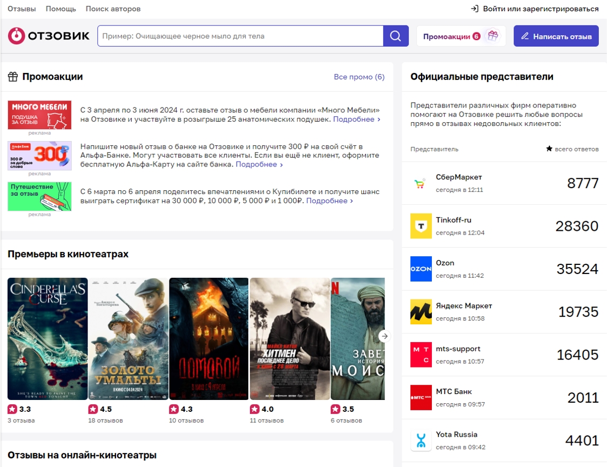Click 11 отзывов text
The width and height of the screenshot is (609, 467).
click(x=267, y=421)
